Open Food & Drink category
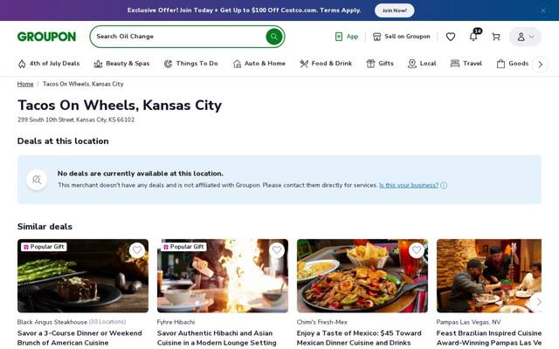 326,64
